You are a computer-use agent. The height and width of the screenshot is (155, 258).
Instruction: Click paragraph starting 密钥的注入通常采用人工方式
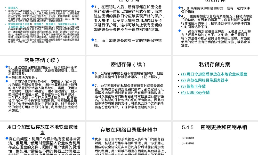tap(44, 16)
